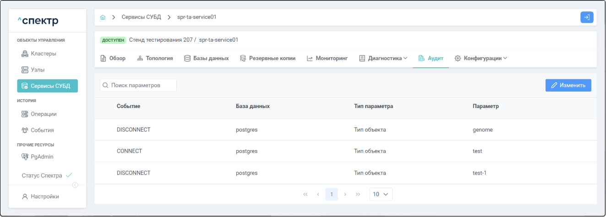
Task: Open page size dropdown showing 10
Action: point(381,194)
